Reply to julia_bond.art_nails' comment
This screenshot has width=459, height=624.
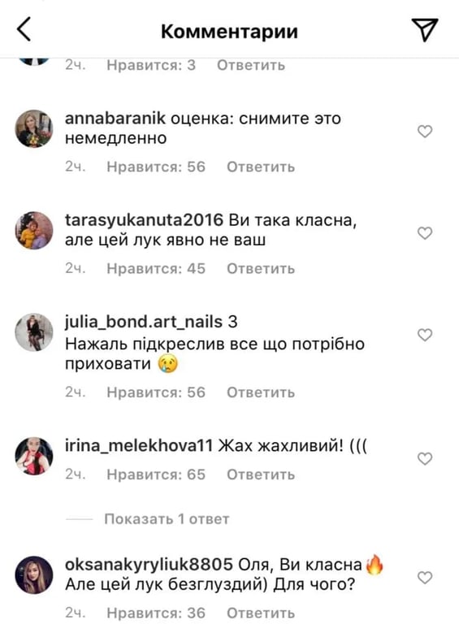[x=261, y=392]
